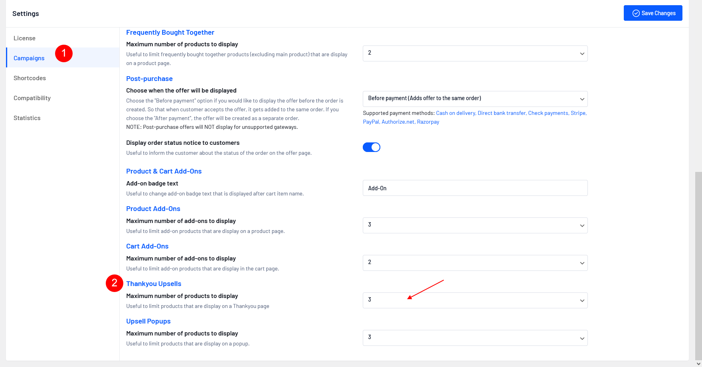Open the Post-purchase offer timing dropdown
The height and width of the screenshot is (367, 702).
(475, 99)
